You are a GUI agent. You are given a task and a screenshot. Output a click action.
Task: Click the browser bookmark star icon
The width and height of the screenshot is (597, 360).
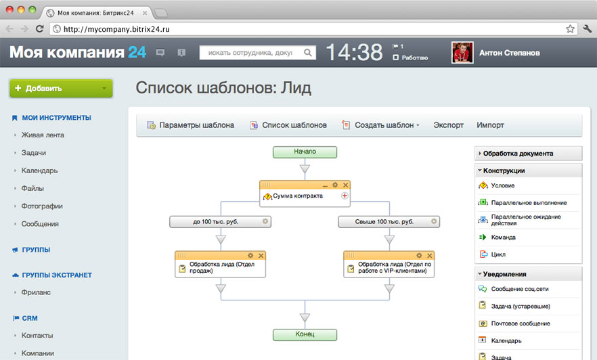click(570, 29)
